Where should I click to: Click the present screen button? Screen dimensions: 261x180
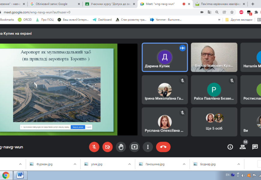[x=134, y=147]
